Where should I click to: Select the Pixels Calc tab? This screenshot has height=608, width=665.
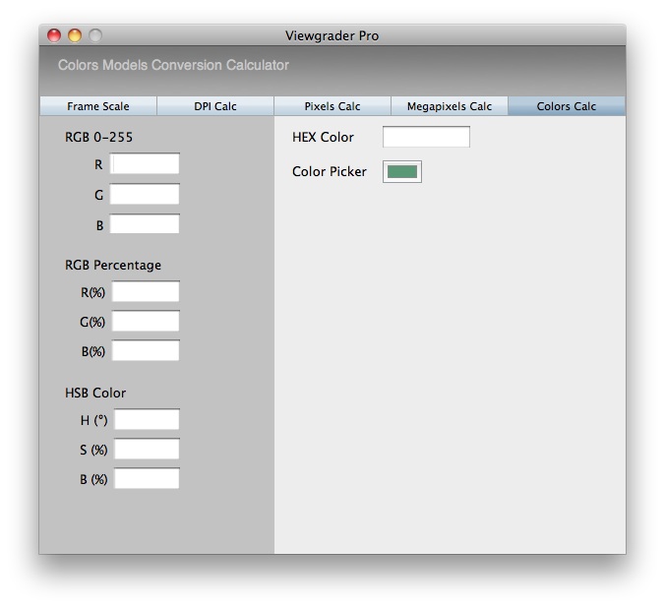point(332,106)
